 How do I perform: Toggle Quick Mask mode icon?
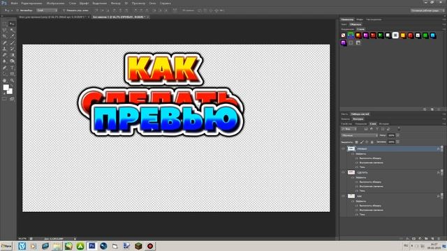coord(5,99)
